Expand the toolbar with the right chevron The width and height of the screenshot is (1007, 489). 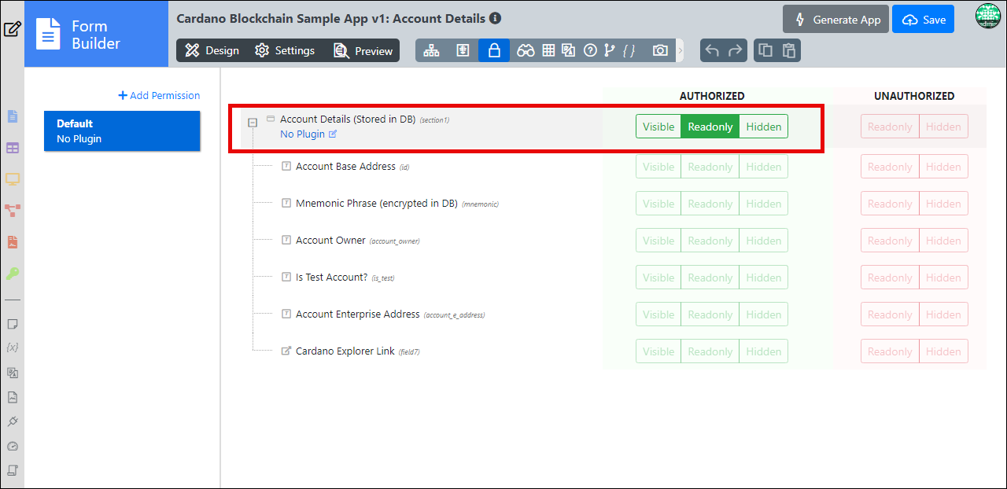click(681, 50)
